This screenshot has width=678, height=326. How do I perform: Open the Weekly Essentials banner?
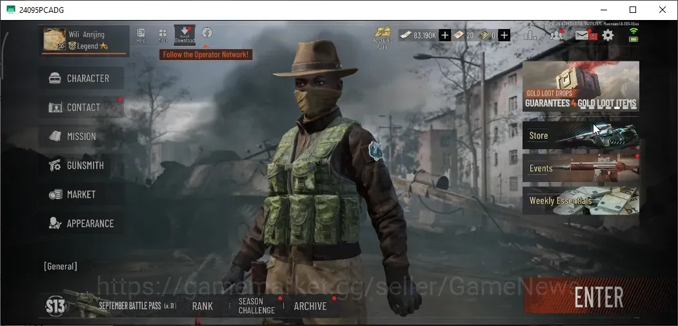pyautogui.click(x=581, y=201)
